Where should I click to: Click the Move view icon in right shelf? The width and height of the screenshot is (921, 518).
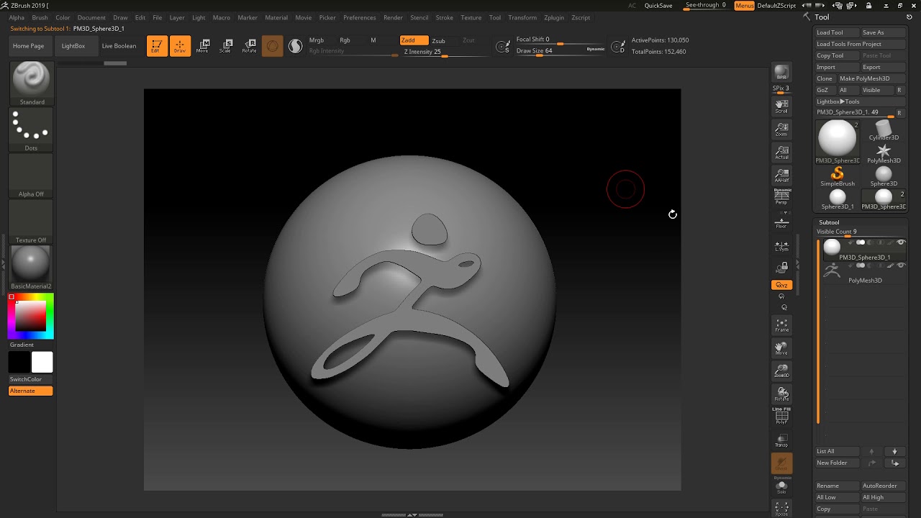point(781,348)
